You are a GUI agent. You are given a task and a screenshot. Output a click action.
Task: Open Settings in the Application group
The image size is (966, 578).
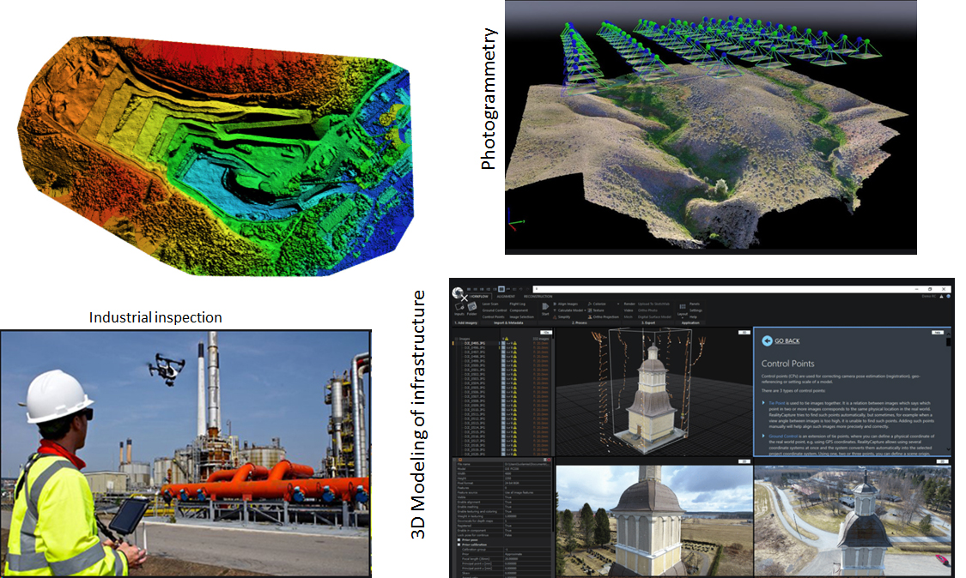pos(696,310)
